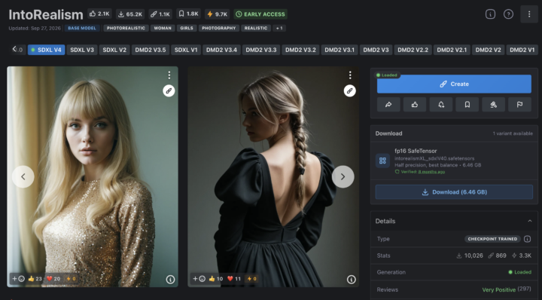Click the PHOTOREALISTIC tag
The width and height of the screenshot is (542, 300).
click(126, 28)
